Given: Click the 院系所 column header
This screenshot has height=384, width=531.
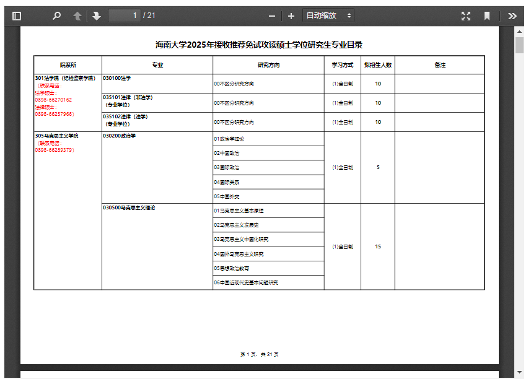Looking at the screenshot, I should 68,65.
